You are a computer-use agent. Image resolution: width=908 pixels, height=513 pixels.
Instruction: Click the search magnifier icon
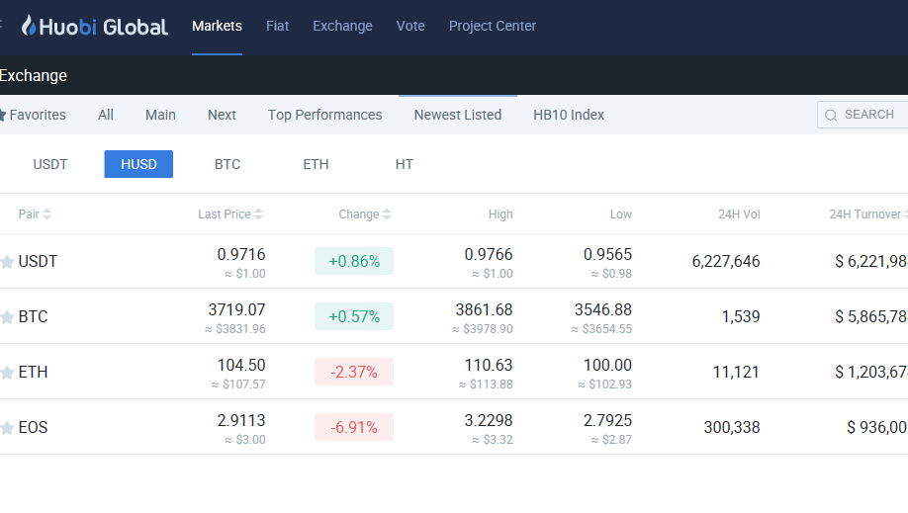(831, 115)
